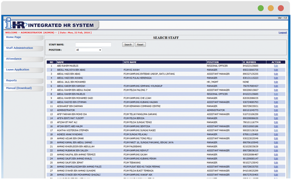The height and width of the screenshot is (180, 291).
Task: Select the HR / MGMT position cell
Action: tap(212, 82)
